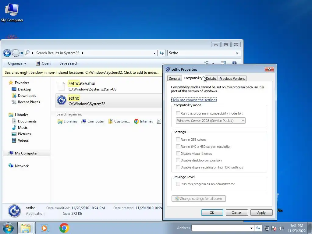The width and height of the screenshot is (312, 234).
Task: Toggle Disable display scaling on high DPI
Action: pyautogui.click(x=178, y=167)
